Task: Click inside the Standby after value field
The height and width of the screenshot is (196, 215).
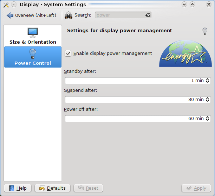Action: click(138, 81)
